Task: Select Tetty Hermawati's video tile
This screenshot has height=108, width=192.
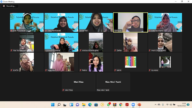Action: pyautogui.click(x=61, y=22)
